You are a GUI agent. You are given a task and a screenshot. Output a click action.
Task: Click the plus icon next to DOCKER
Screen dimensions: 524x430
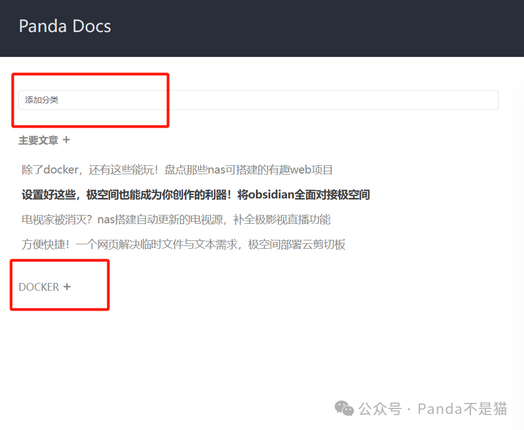click(67, 287)
